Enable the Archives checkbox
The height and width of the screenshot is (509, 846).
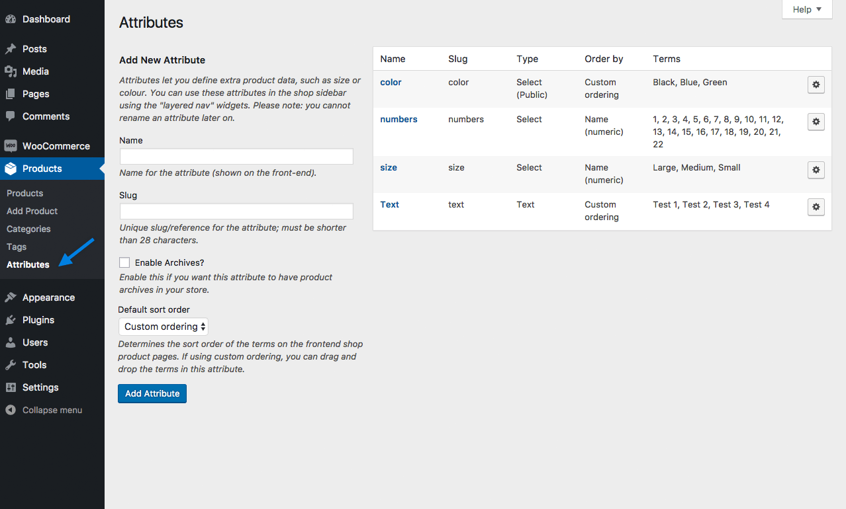124,262
